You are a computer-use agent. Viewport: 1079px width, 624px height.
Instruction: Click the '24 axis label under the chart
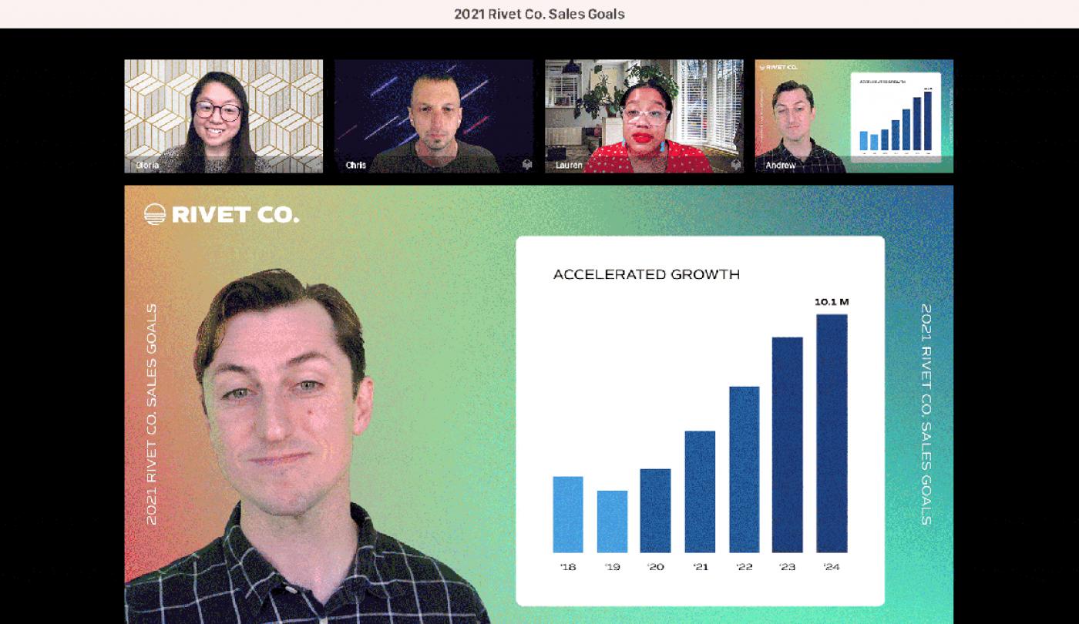pyautogui.click(x=832, y=567)
